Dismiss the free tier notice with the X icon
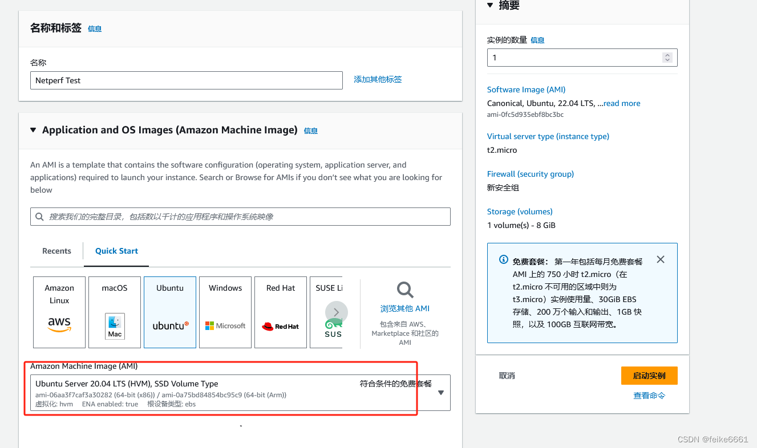The image size is (757, 448). coord(661,259)
